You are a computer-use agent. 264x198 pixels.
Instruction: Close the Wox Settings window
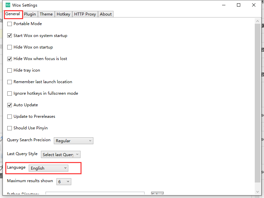(x=254, y=5)
